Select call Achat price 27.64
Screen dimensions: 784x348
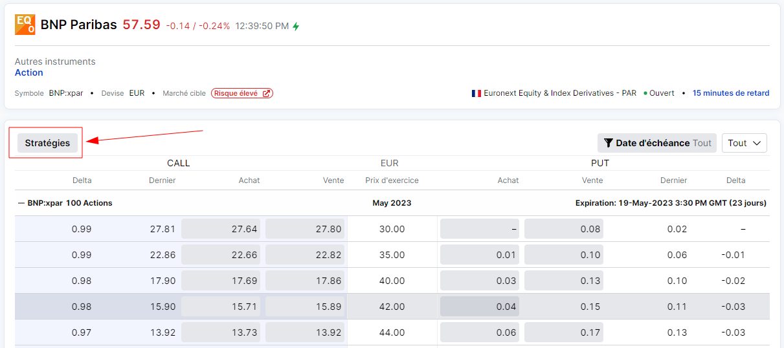coord(221,229)
